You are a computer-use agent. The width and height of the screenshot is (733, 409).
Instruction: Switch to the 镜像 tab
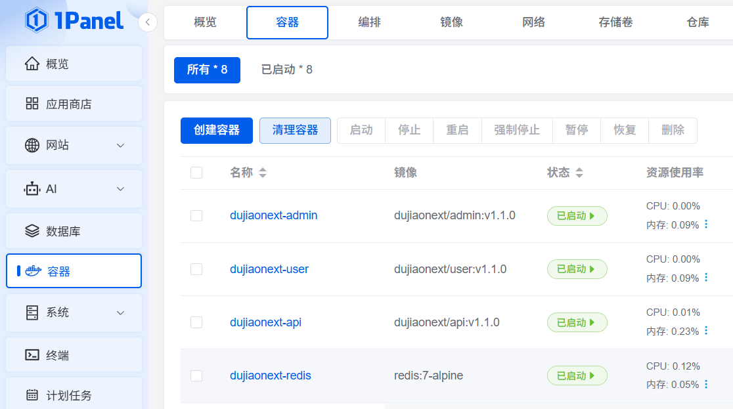[452, 22]
